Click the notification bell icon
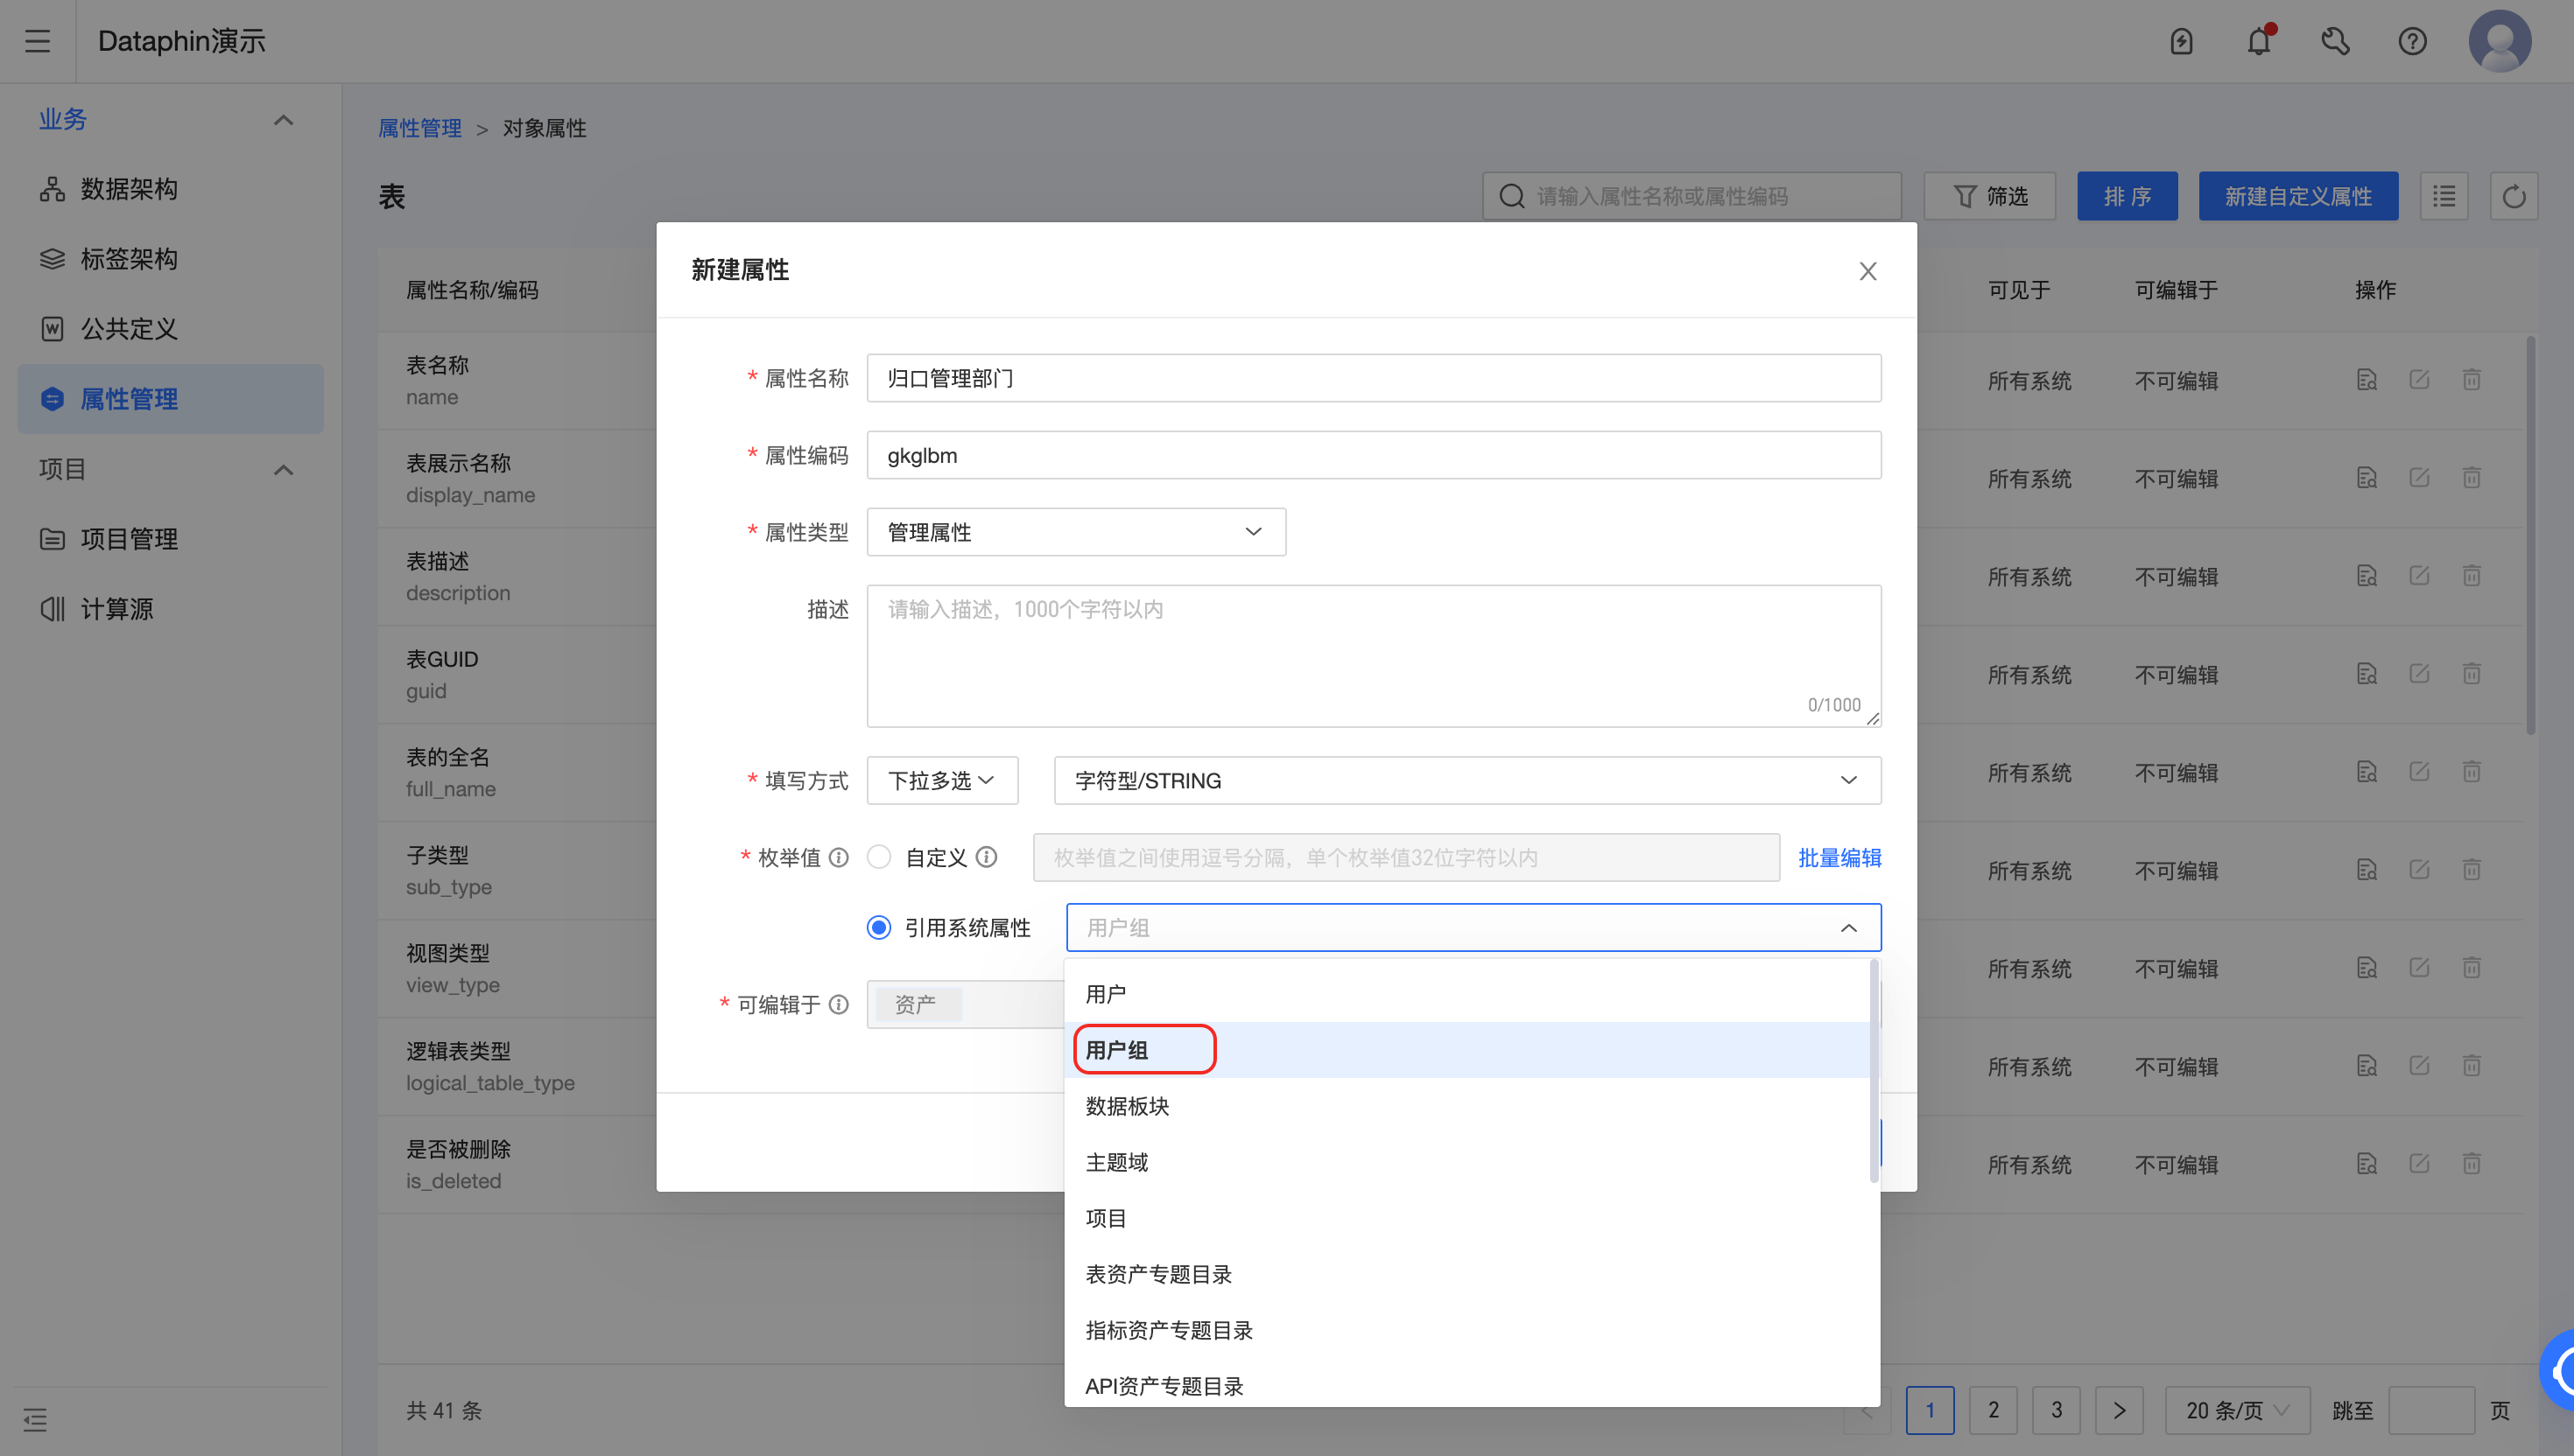Screen dimensions: 2574x1456 tap(2258, 41)
